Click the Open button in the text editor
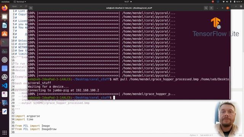Screen dimensions: 244x137 (x=14, y=6)
